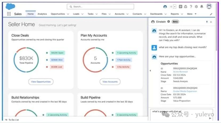
Task: Open the Acme Renewal opportunity link
Action: [181, 72]
